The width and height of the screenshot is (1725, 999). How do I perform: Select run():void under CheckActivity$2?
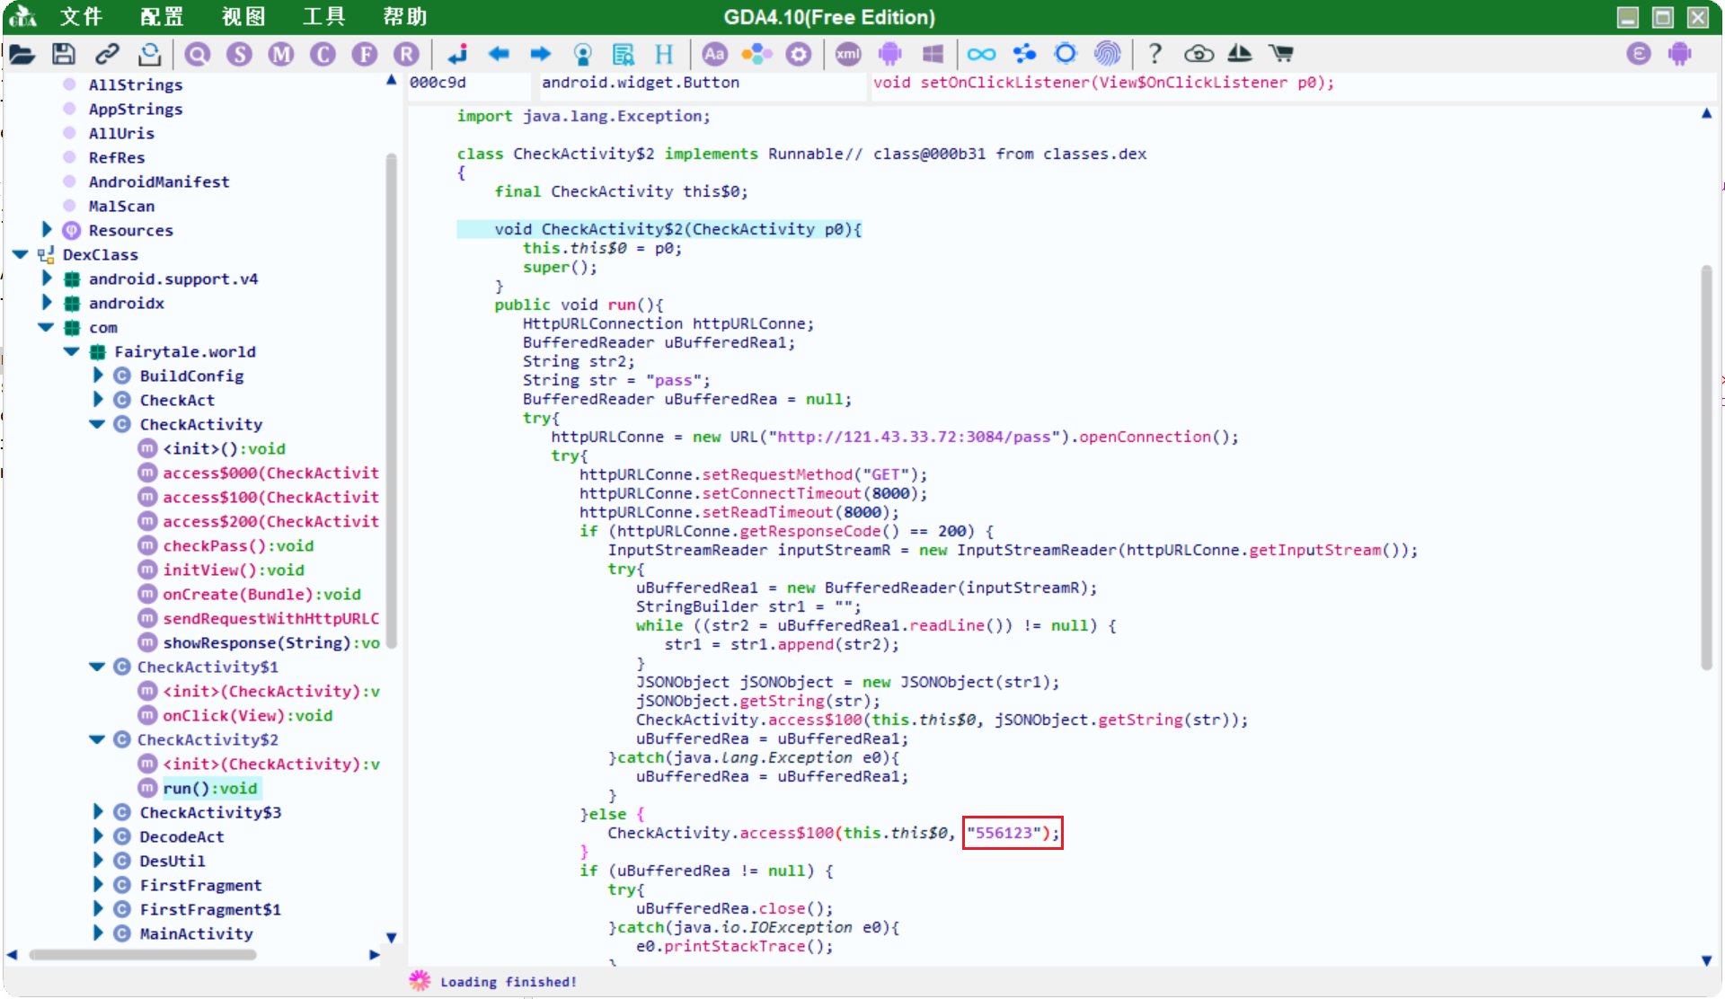pyautogui.click(x=210, y=788)
